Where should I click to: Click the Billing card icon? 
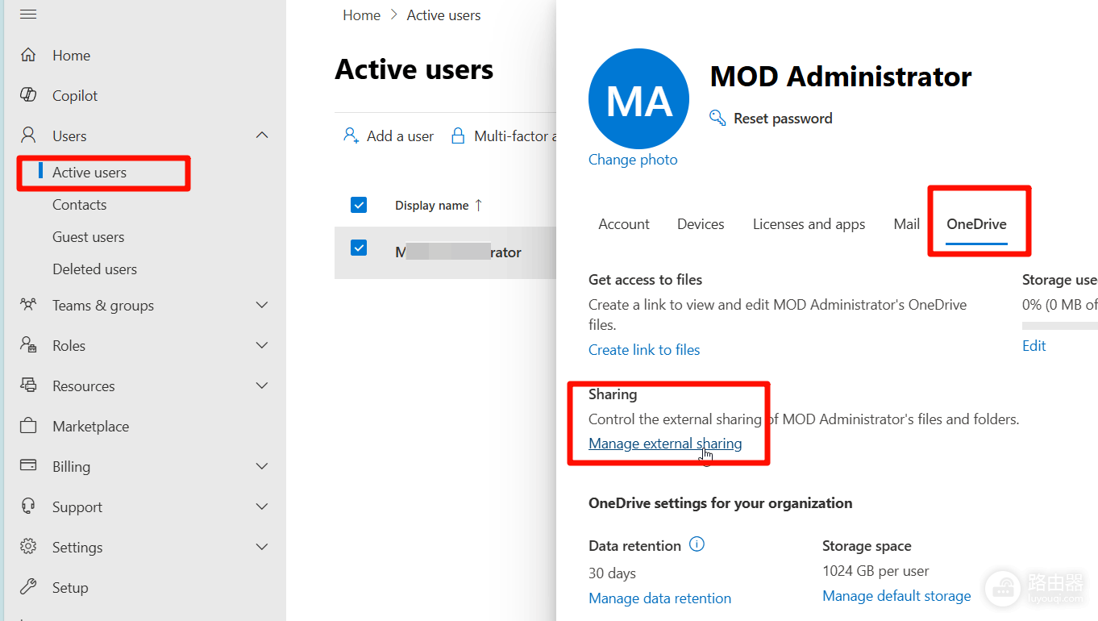point(28,466)
